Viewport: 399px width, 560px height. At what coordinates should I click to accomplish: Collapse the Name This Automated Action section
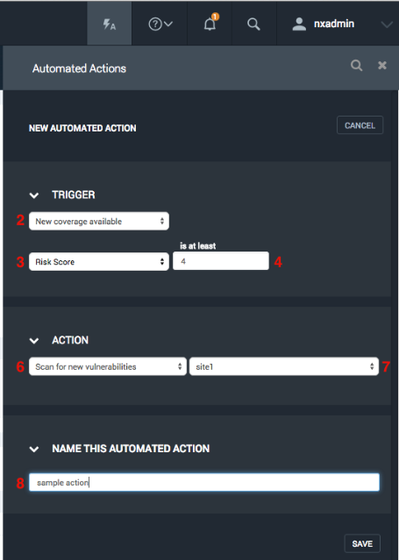click(x=34, y=450)
